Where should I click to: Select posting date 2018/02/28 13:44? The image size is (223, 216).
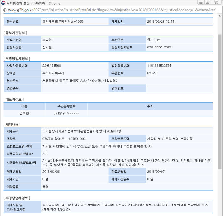click(161, 21)
